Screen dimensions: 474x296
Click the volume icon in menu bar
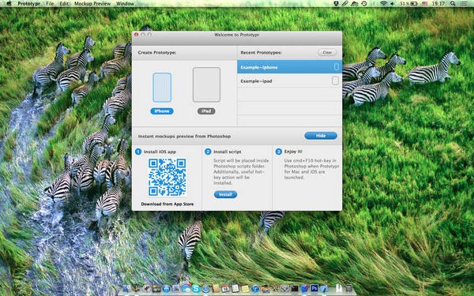(393, 4)
